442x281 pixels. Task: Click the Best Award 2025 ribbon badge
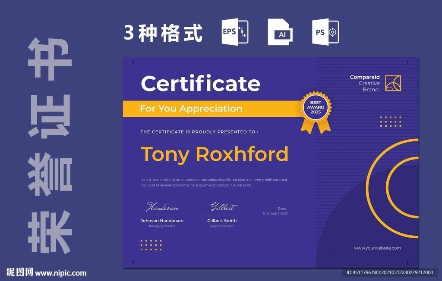tap(316, 112)
